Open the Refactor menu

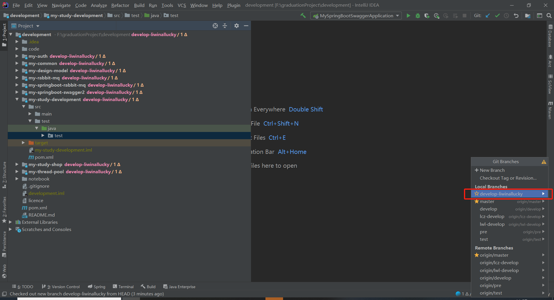(120, 5)
